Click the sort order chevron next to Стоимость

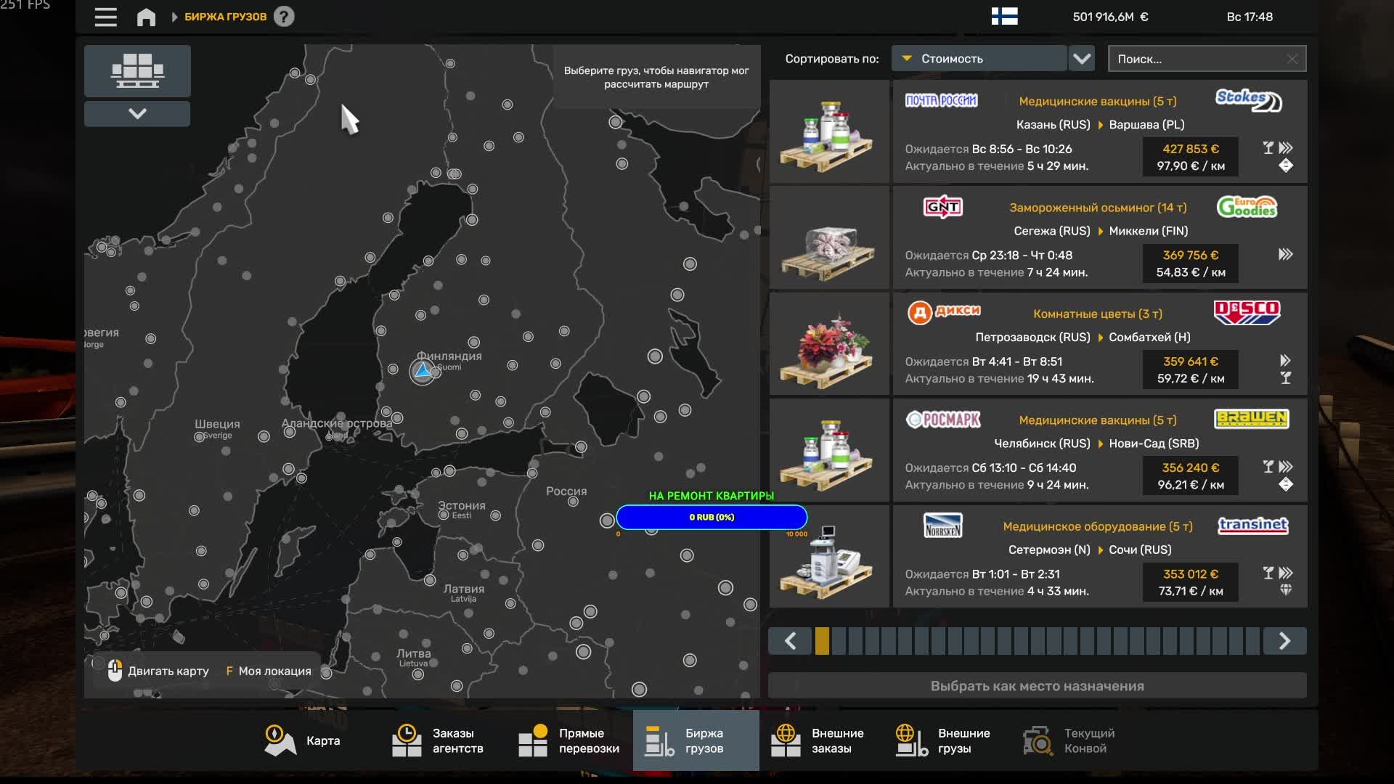1081,58
